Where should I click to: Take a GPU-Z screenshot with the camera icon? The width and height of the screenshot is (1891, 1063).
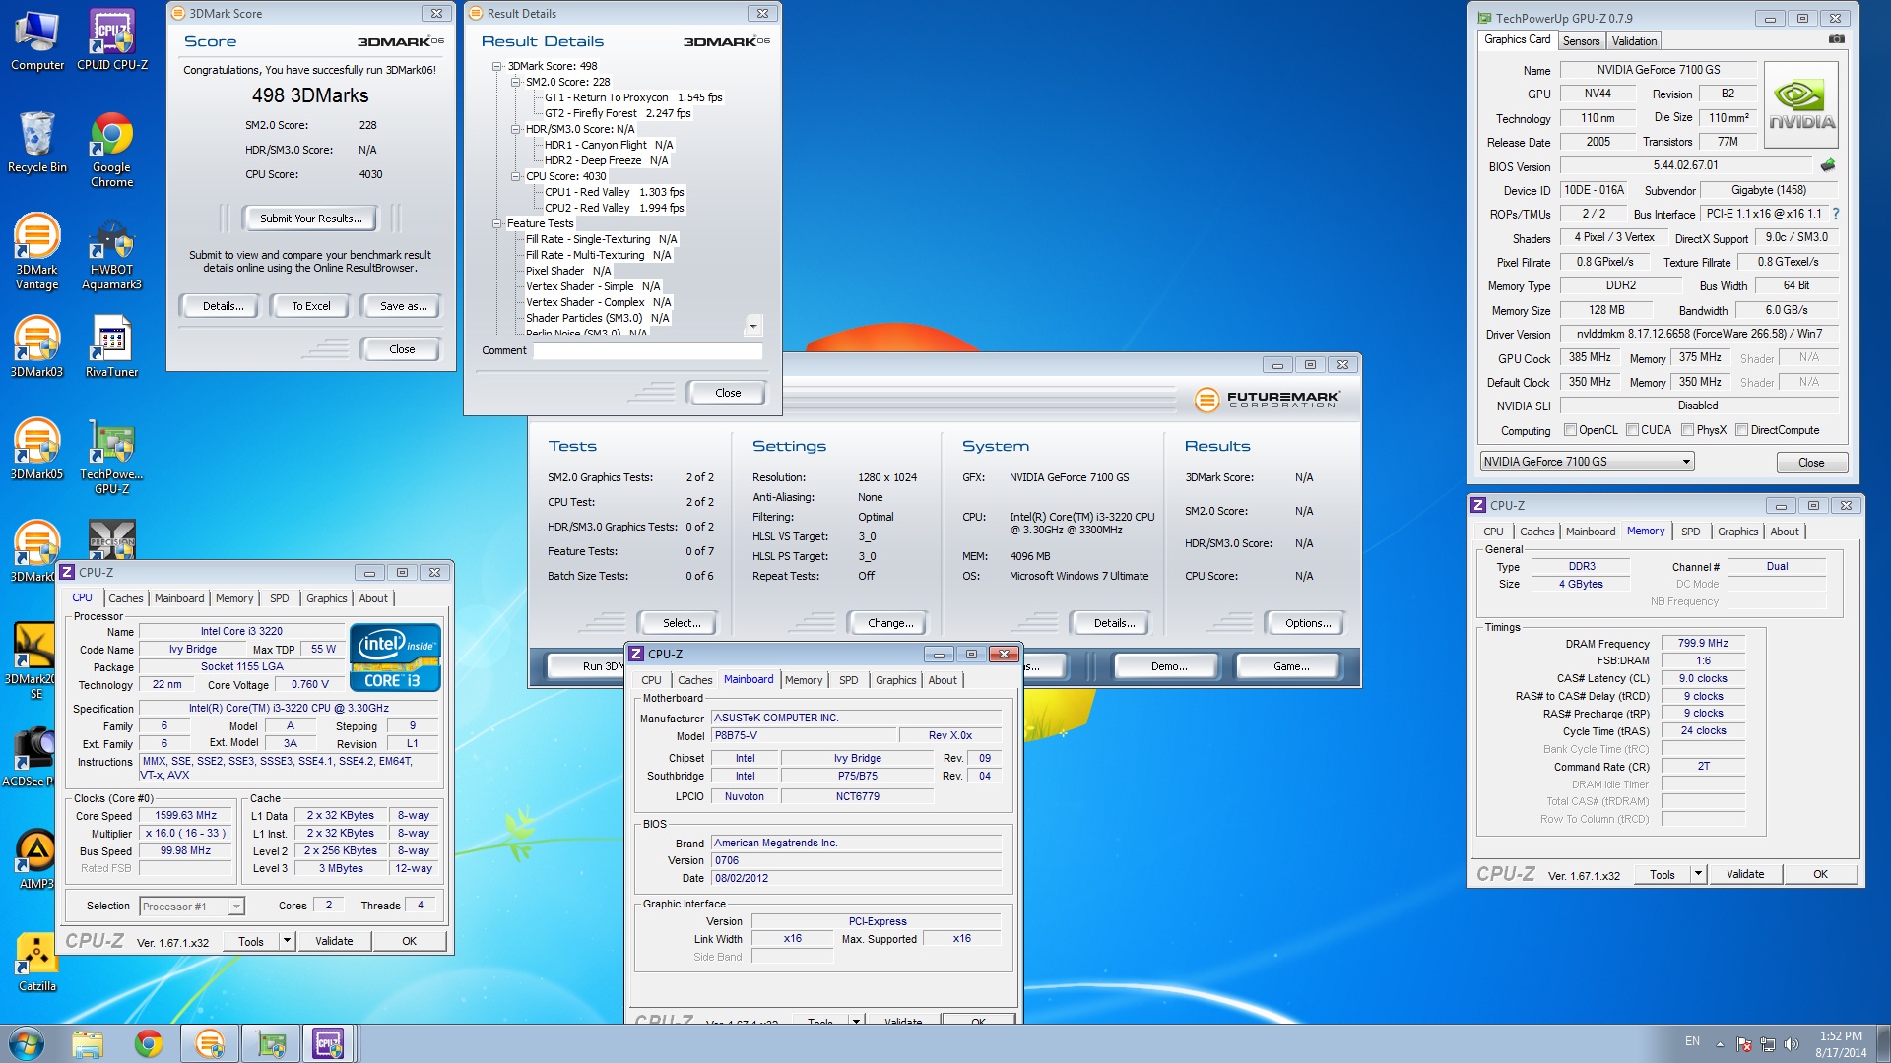(x=1837, y=39)
